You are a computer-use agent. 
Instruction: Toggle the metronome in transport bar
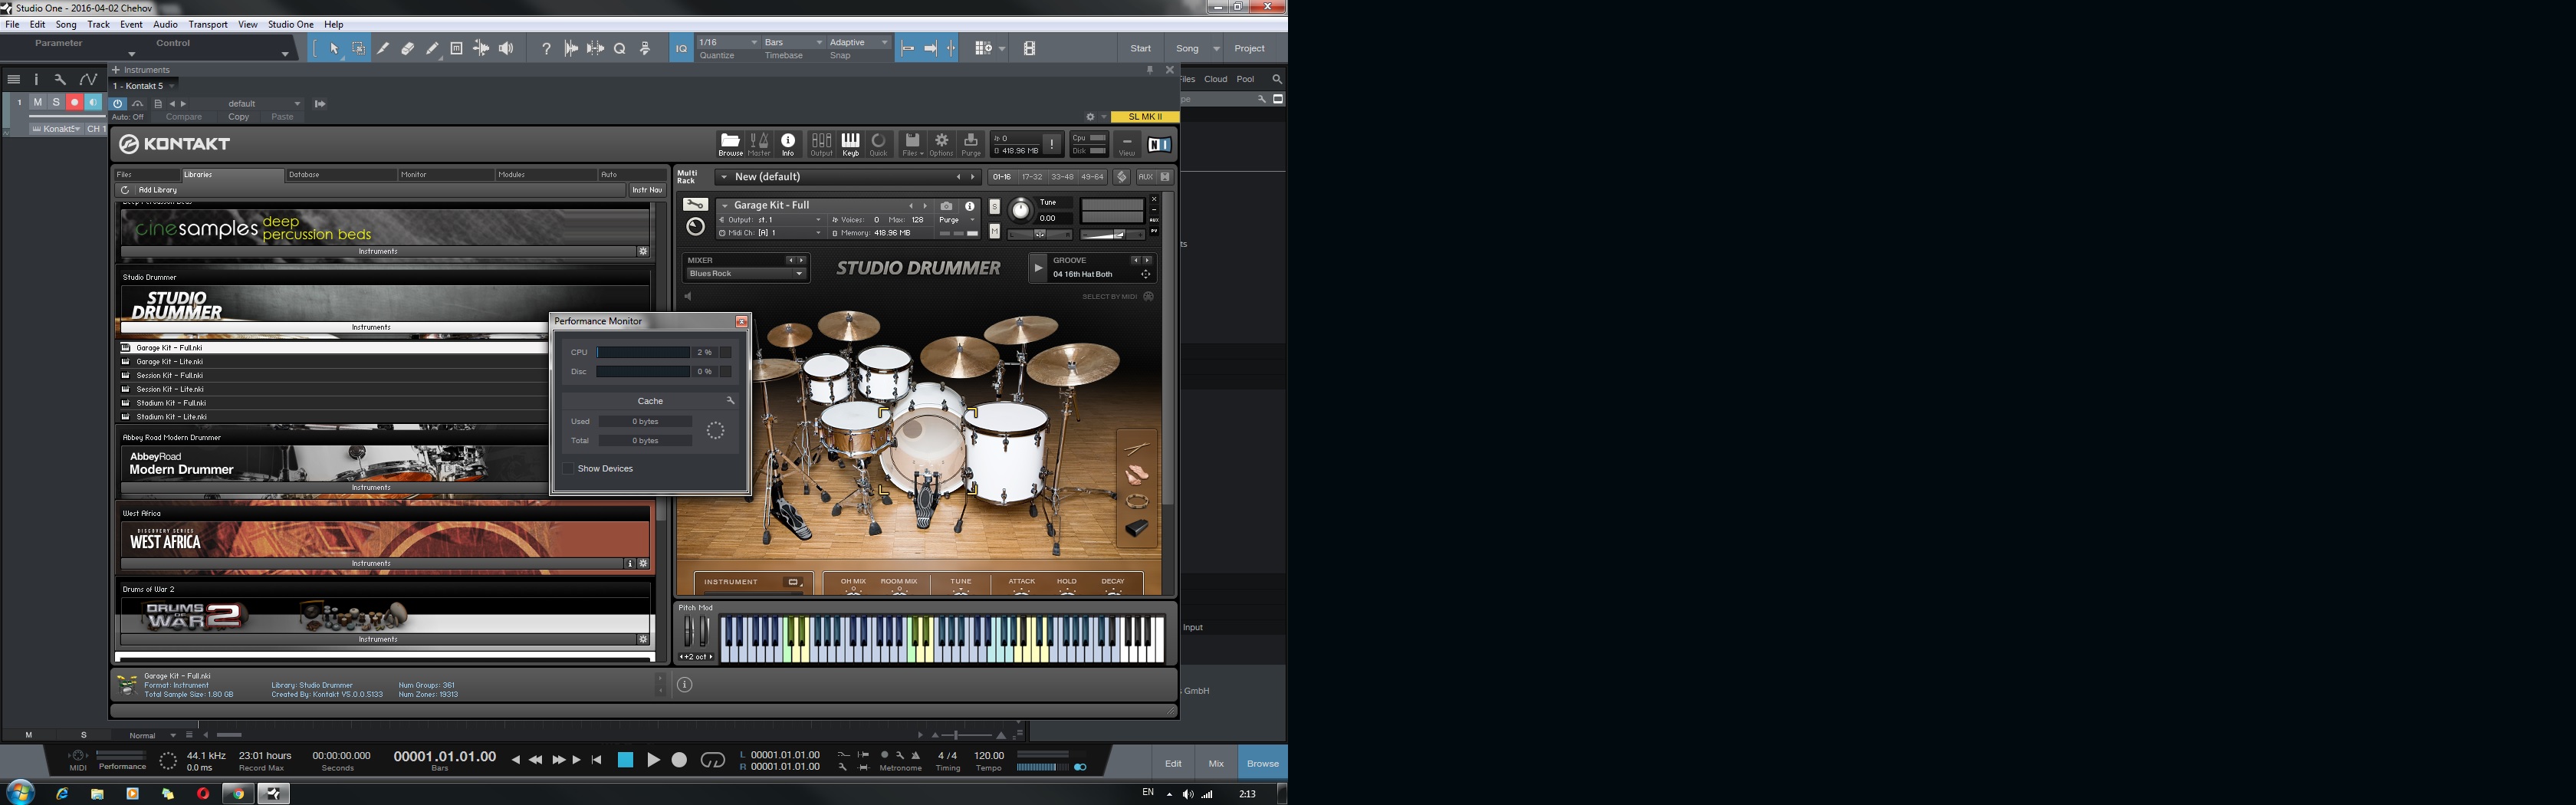pos(884,755)
